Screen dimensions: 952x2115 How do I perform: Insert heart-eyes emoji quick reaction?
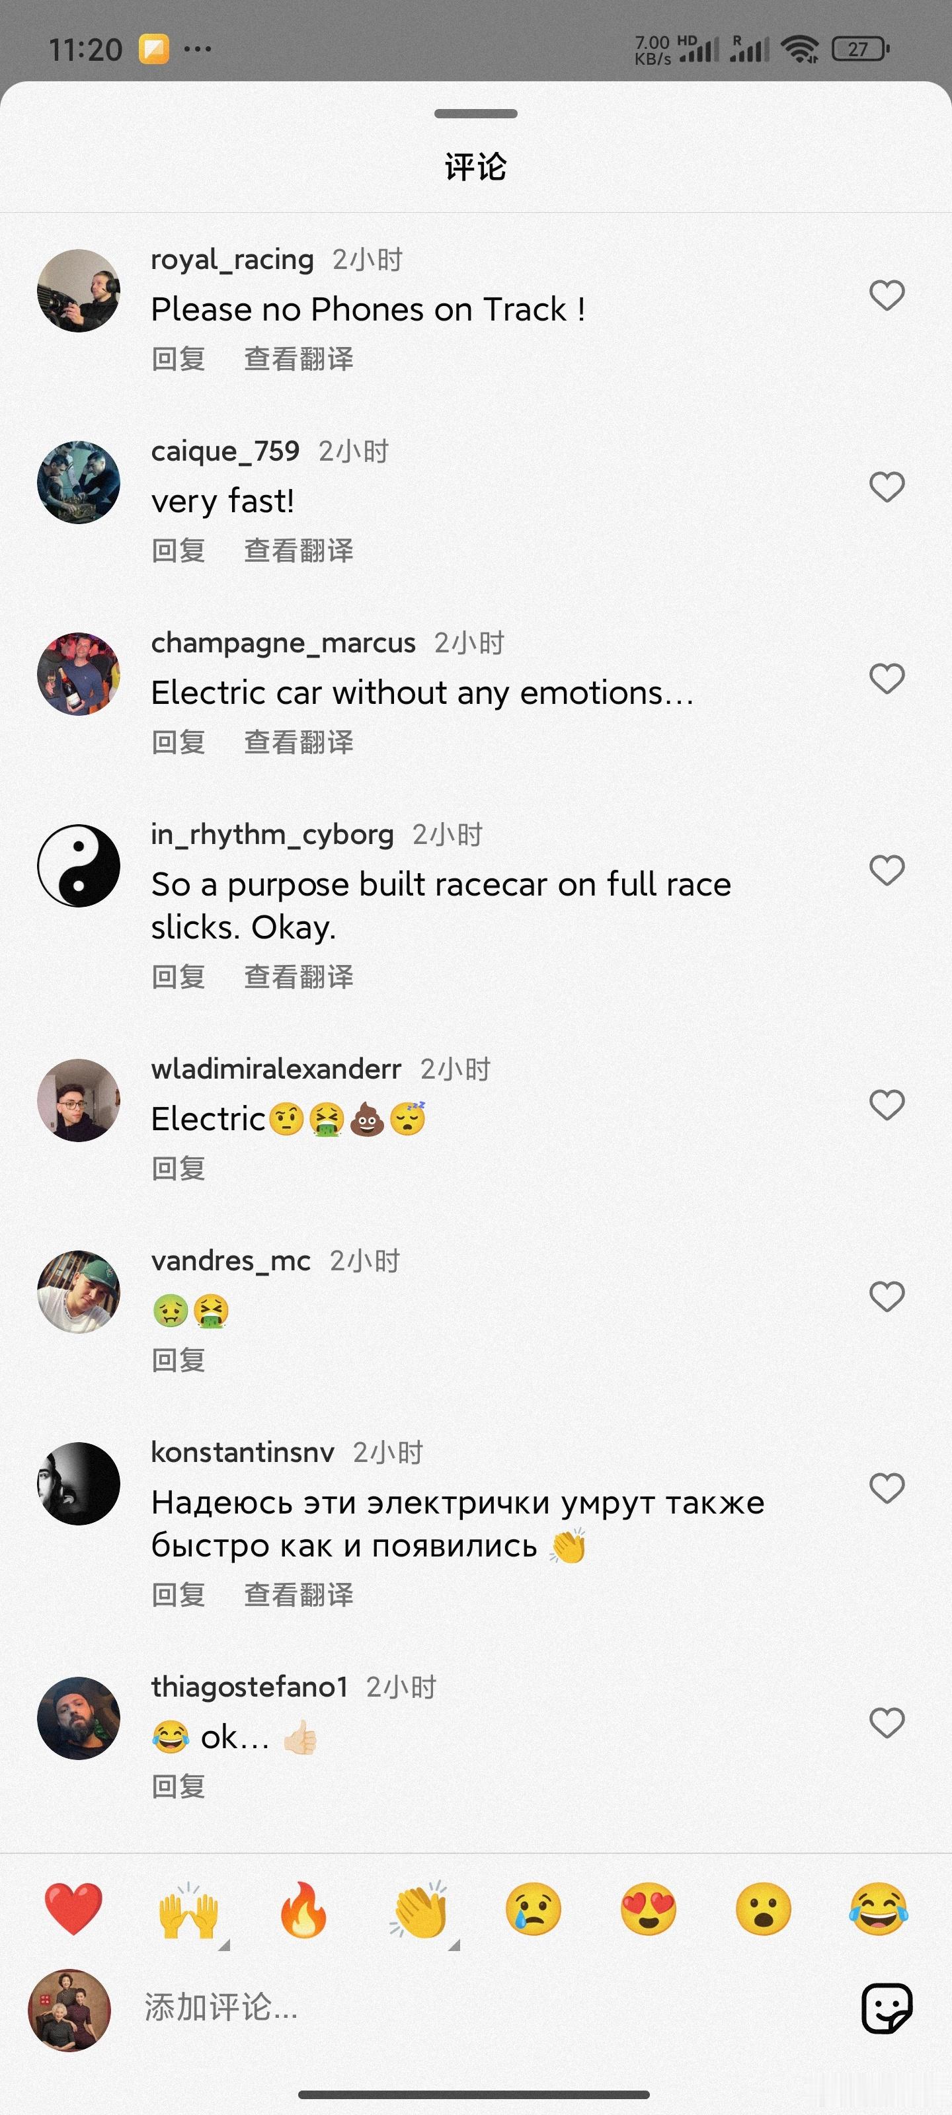[648, 1909]
